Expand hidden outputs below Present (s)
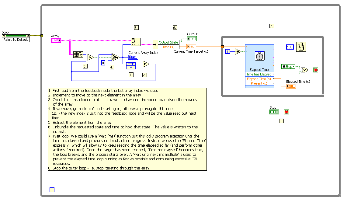Screen dimensions: 347x202 click(260, 86)
